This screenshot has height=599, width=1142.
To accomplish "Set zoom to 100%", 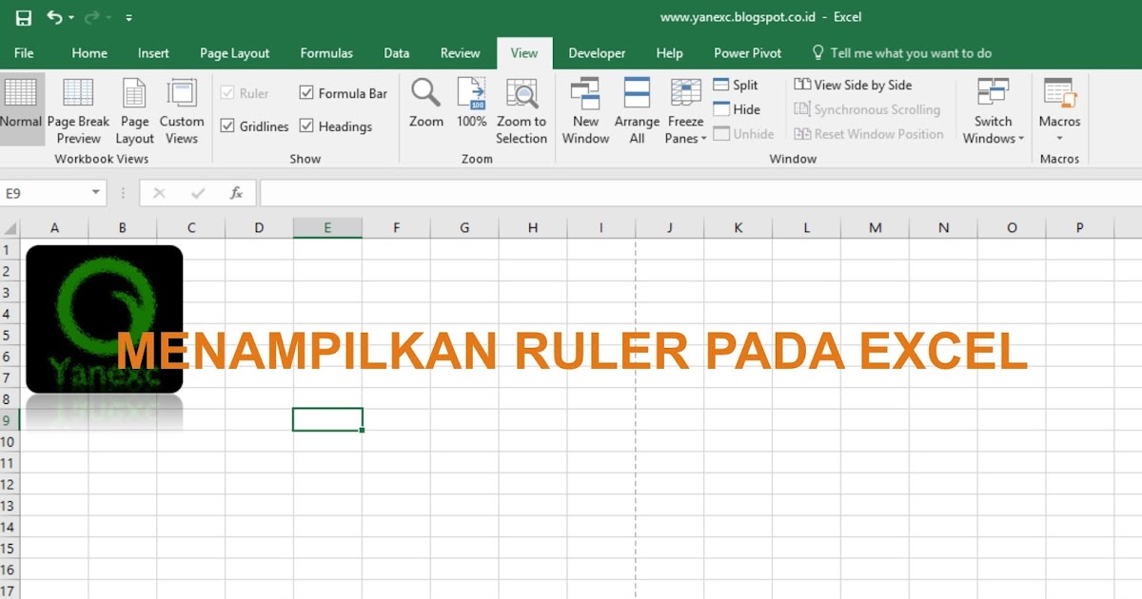I will (x=472, y=103).
